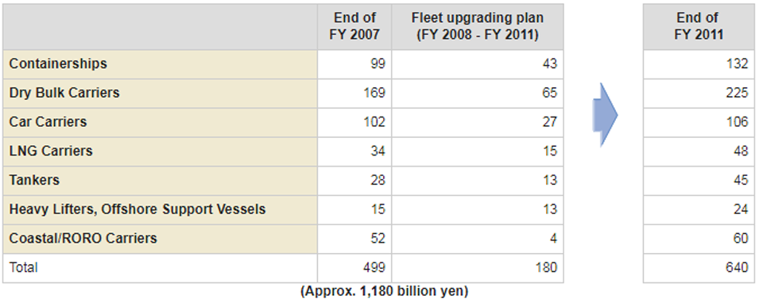Viewport: 763px width, 299px height.
Task: Select the Tankers row label
Action: tap(34, 180)
